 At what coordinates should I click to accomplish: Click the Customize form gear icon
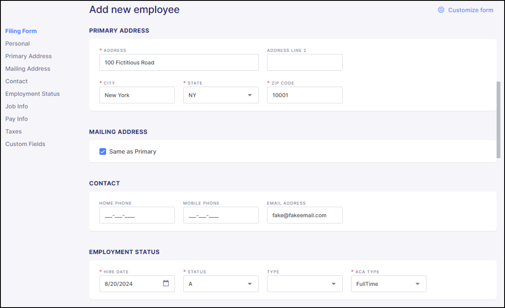[441, 10]
